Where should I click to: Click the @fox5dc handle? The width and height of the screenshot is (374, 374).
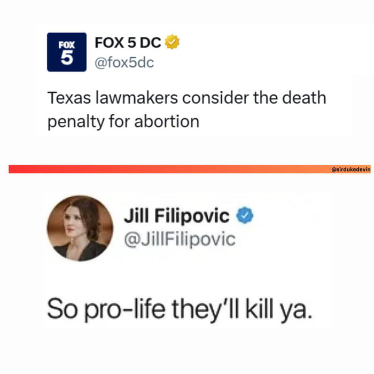(x=124, y=63)
